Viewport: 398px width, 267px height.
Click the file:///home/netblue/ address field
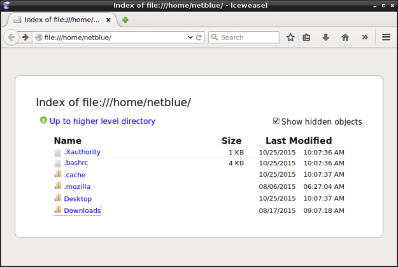[x=115, y=38]
